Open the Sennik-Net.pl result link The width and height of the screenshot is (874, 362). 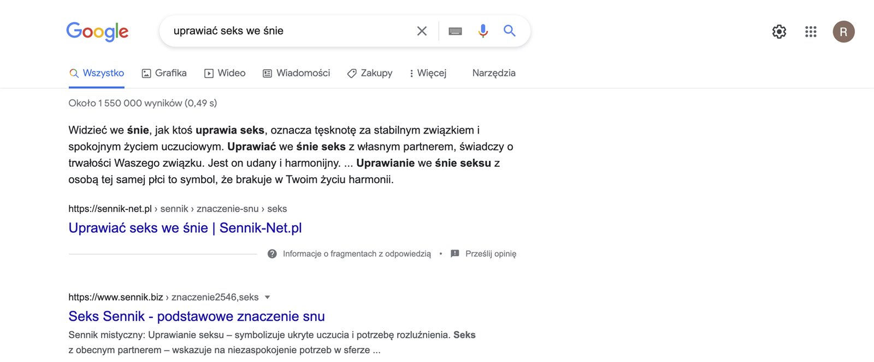(x=185, y=228)
